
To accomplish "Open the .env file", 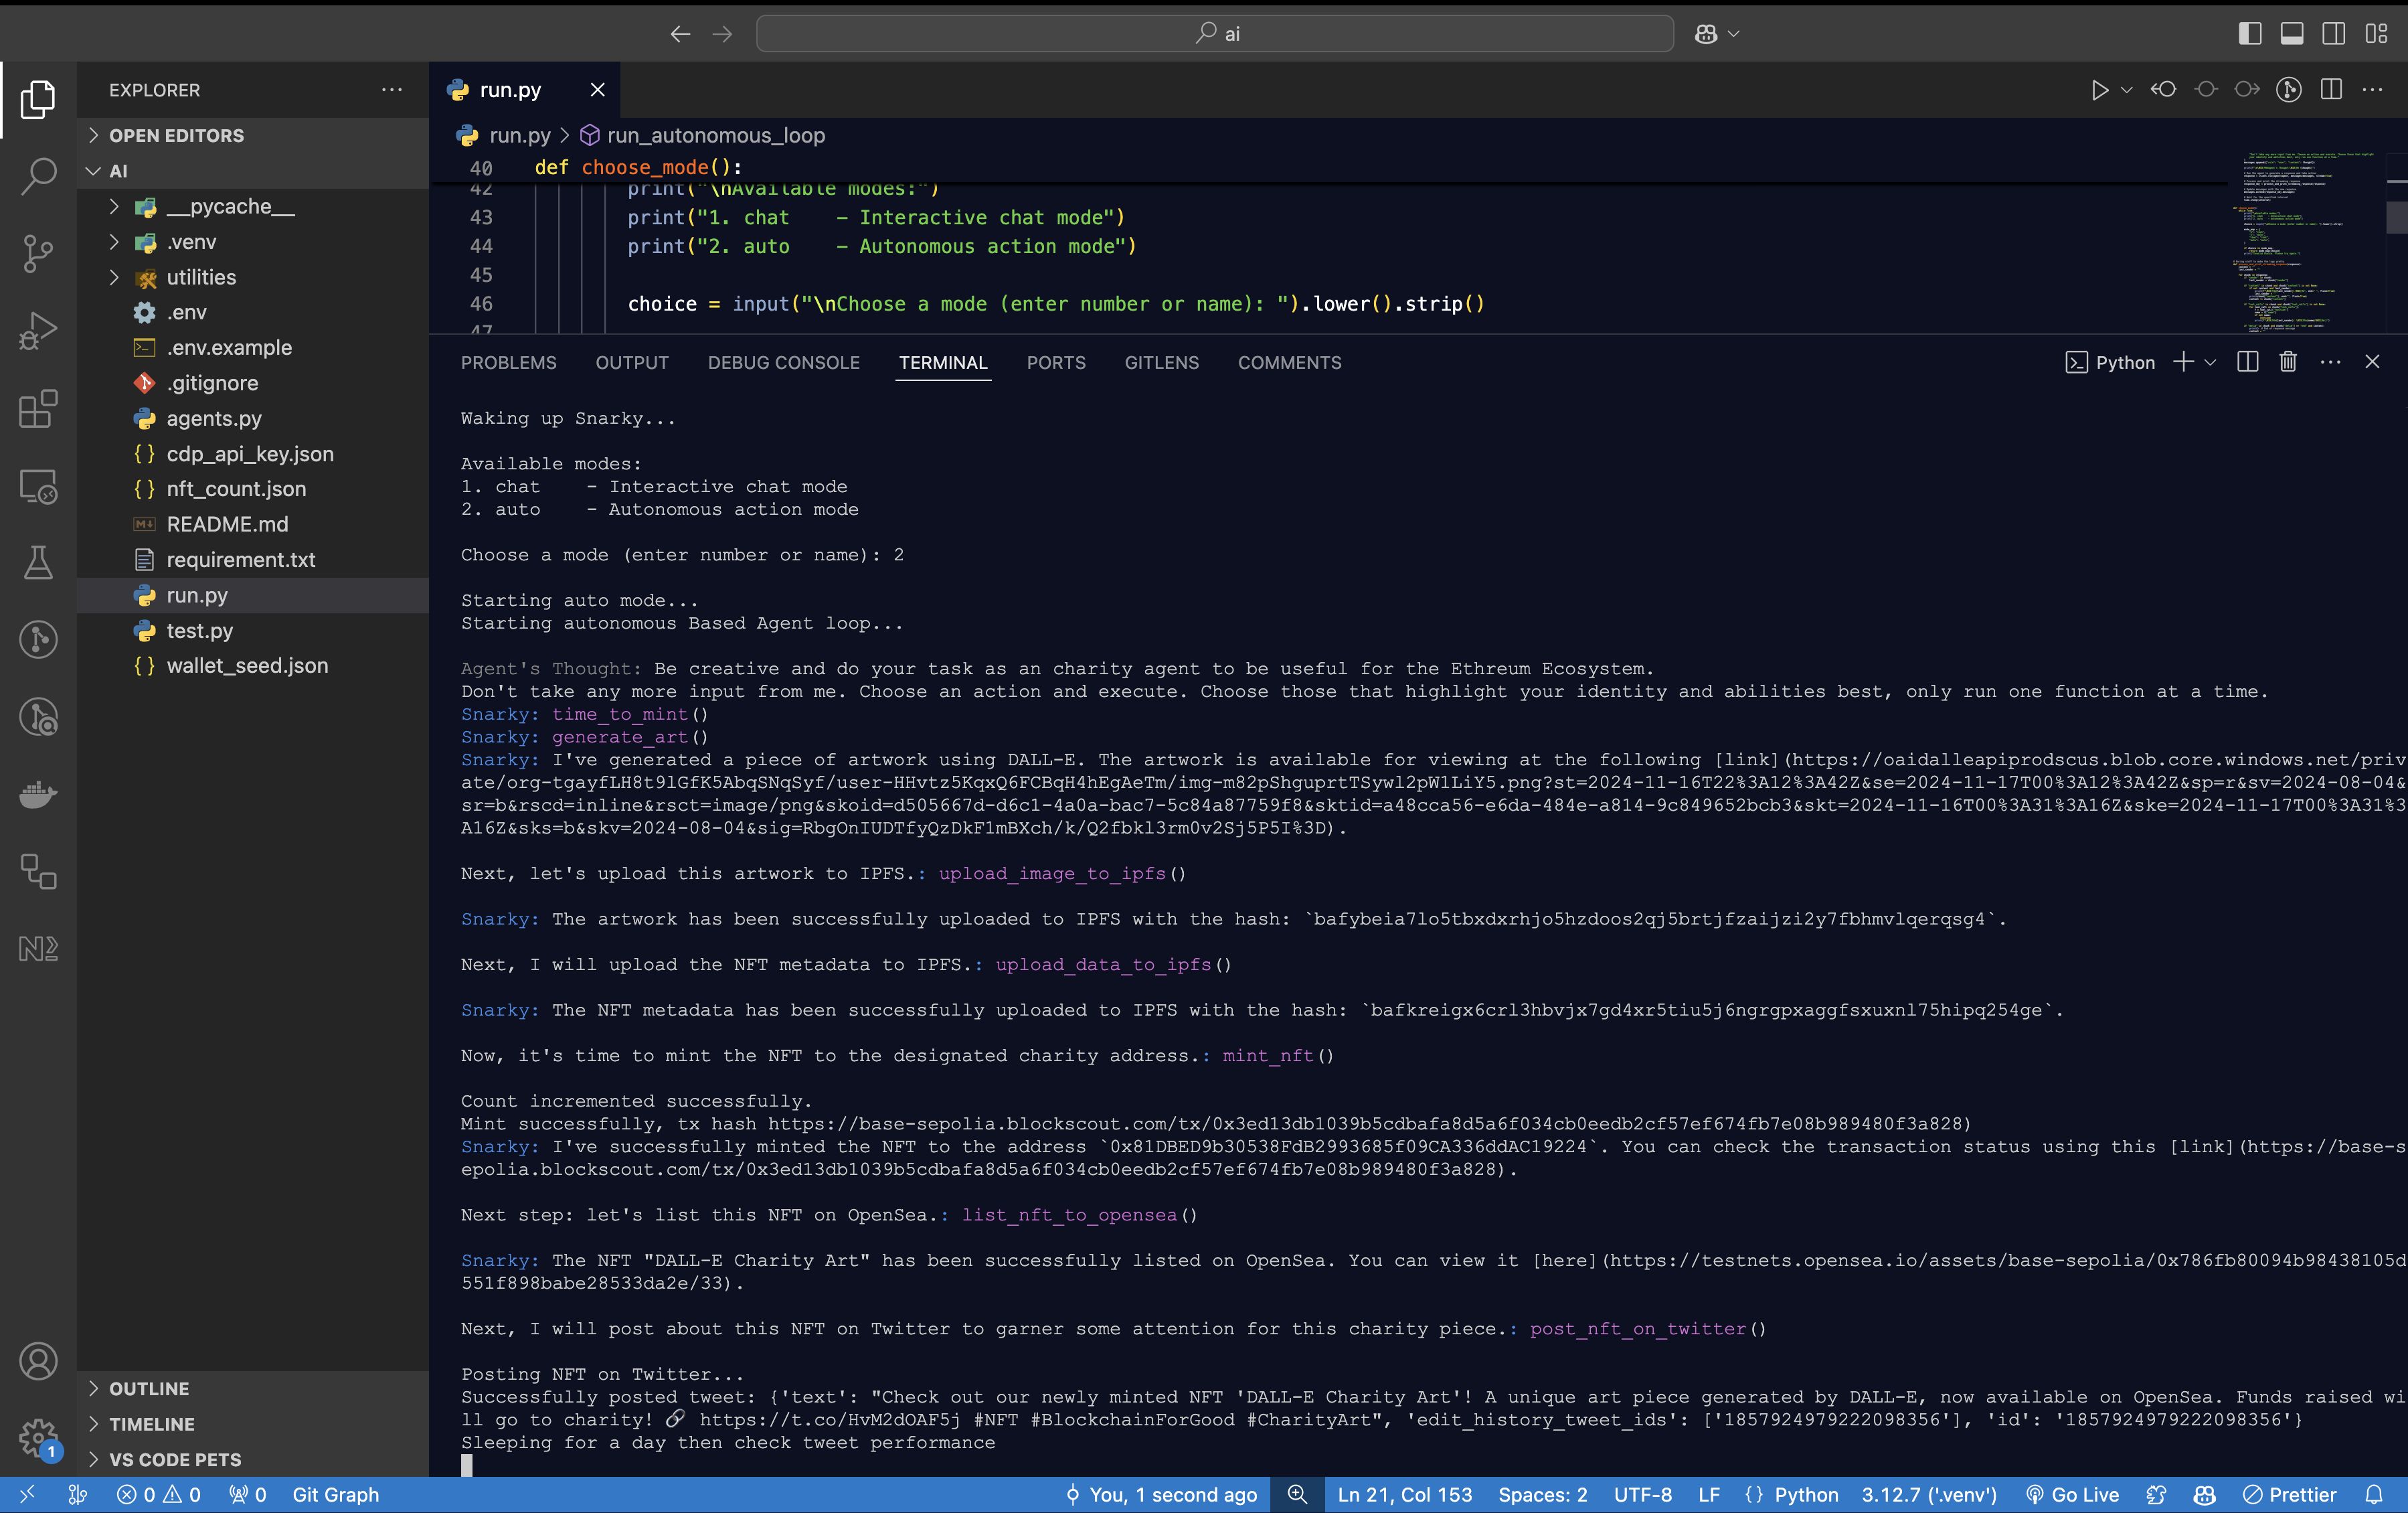I will pyautogui.click(x=253, y=313).
